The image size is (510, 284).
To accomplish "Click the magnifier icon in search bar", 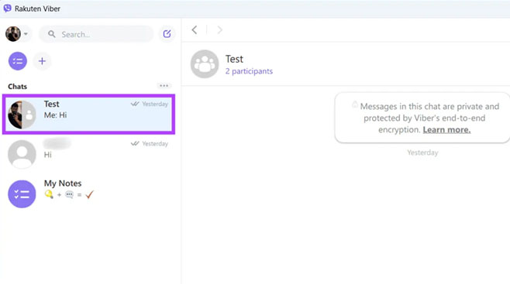I will [51, 34].
